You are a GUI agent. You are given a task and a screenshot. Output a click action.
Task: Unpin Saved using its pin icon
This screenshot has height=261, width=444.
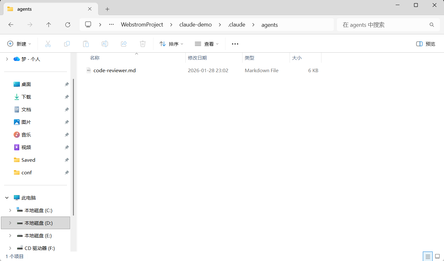pyautogui.click(x=67, y=160)
